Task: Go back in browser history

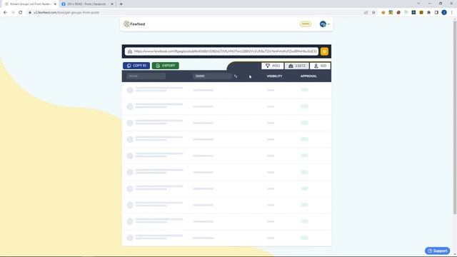Action: [x=5, y=13]
